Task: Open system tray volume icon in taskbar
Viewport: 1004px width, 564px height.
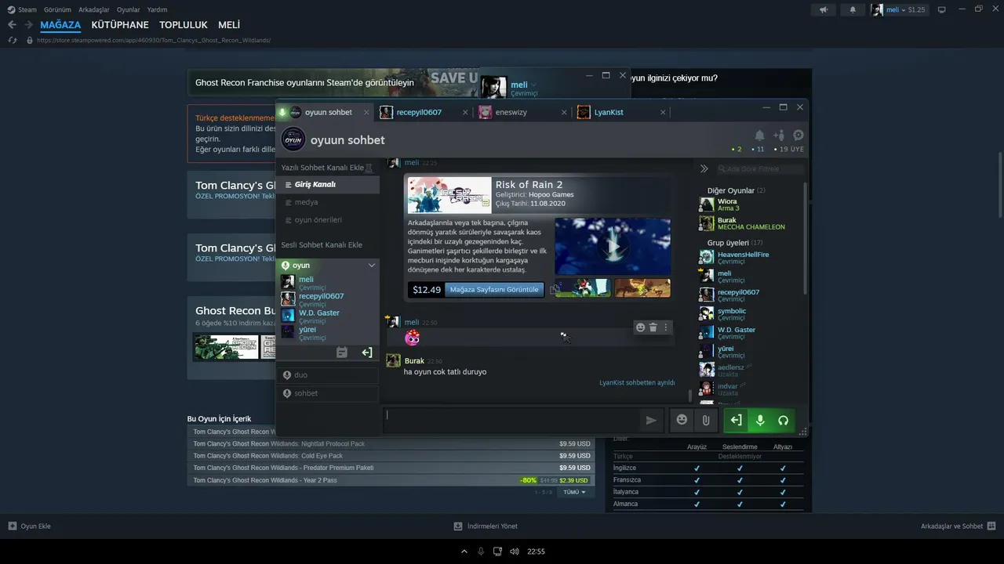Action: tap(515, 551)
